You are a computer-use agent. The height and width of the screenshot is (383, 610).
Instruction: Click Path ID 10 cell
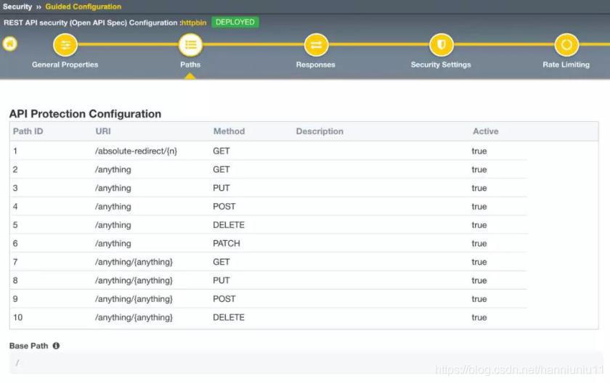(x=18, y=318)
